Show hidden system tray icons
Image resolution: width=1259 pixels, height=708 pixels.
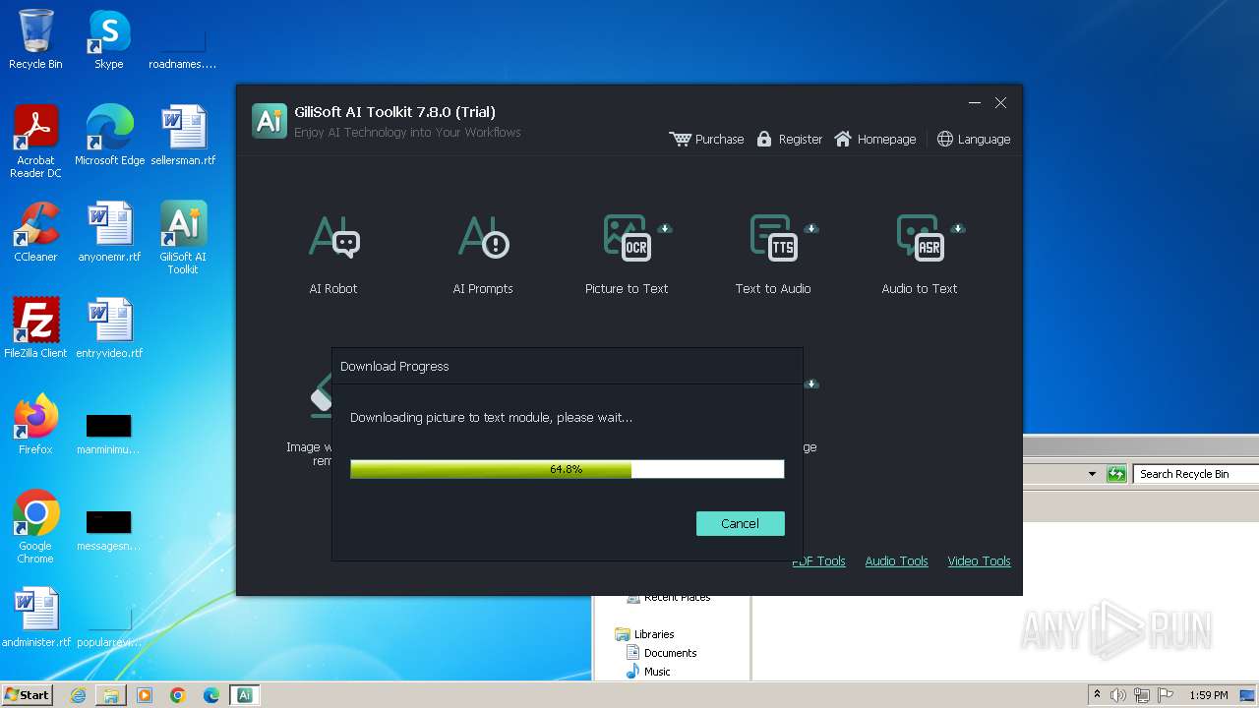point(1097,695)
